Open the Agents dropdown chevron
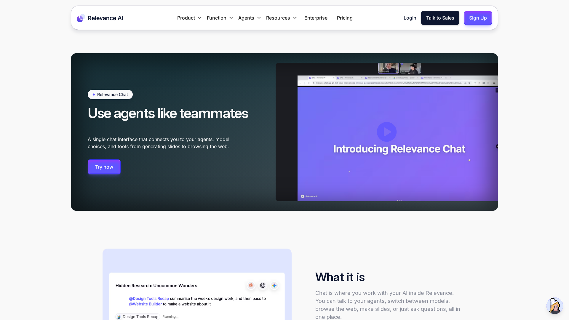 pyautogui.click(x=259, y=18)
